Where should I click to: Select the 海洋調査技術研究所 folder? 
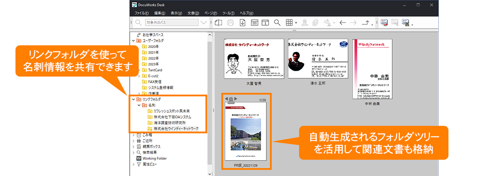[x=169, y=123]
